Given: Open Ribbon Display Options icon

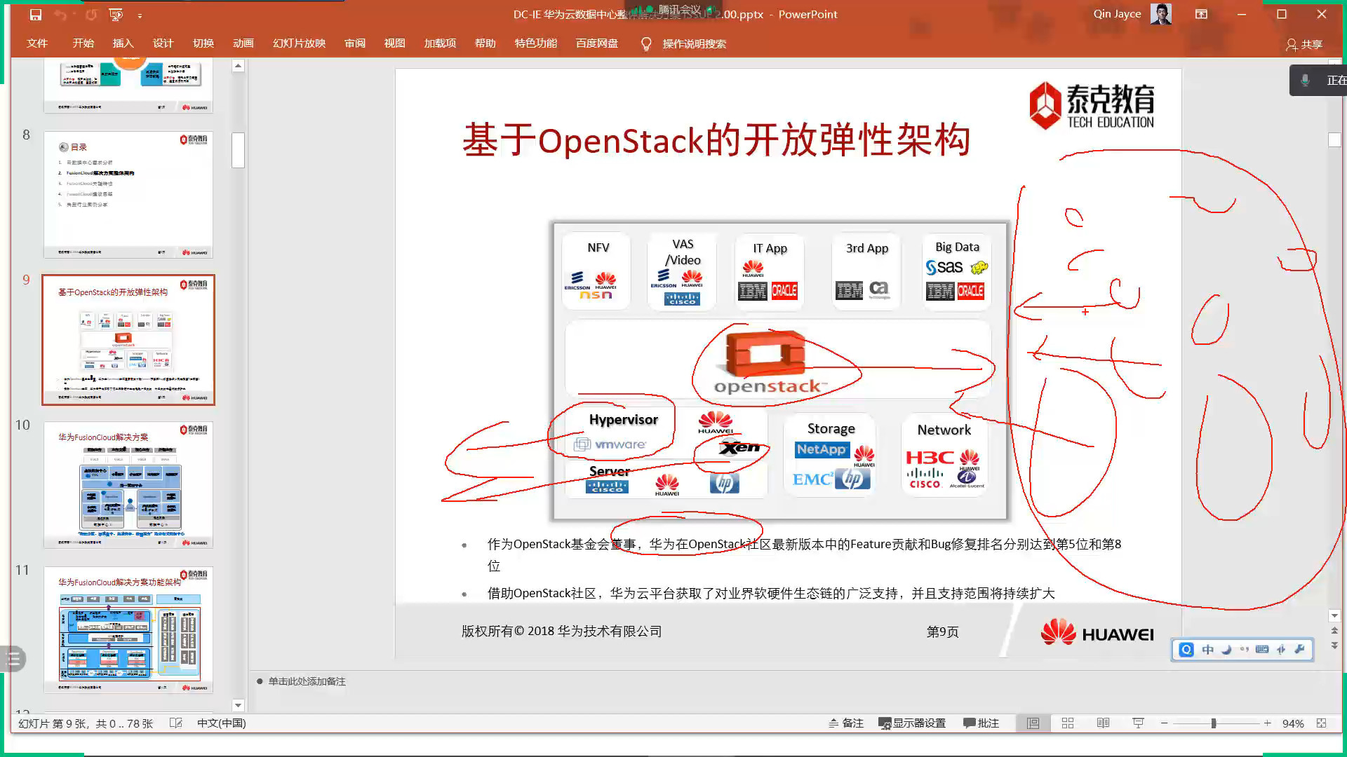Looking at the screenshot, I should click(1201, 14).
